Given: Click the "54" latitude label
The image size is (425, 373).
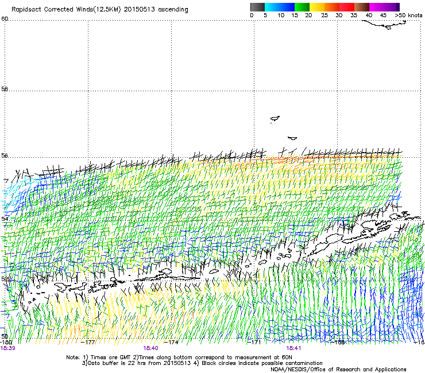Looking at the screenshot, I should point(5,218).
